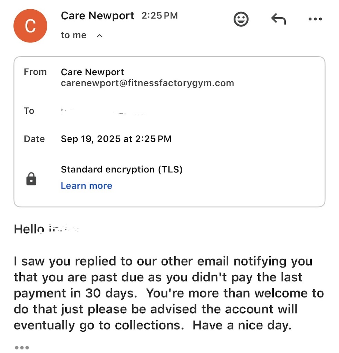
Task: Tap the "Care Newport" header sender name
Action: pos(97,16)
